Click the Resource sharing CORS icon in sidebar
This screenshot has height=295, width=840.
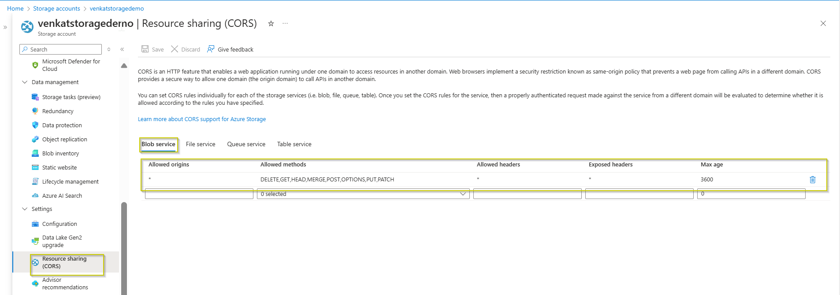(x=35, y=262)
